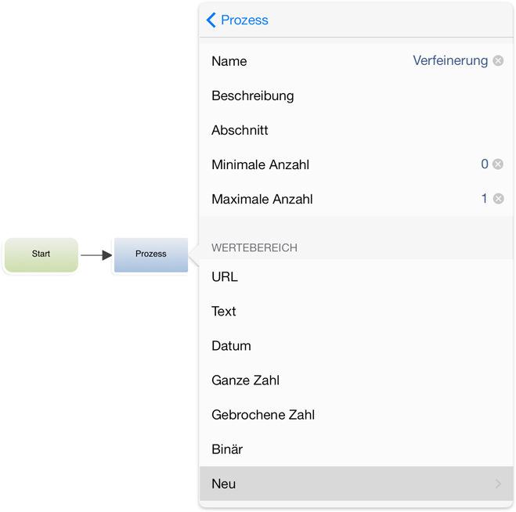
Task: Select the Ganze Zahl option
Action: tap(356, 380)
